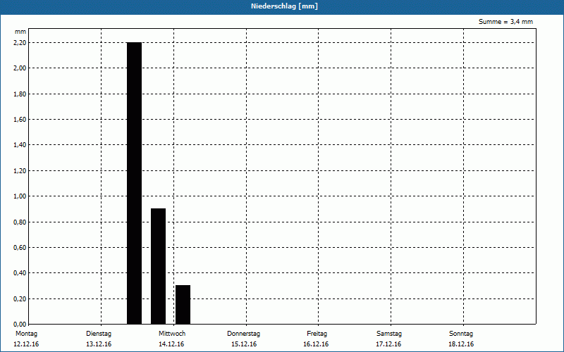Click the 2,00 y-axis value
Image resolution: width=564 pixels, height=352 pixels.
pos(20,68)
